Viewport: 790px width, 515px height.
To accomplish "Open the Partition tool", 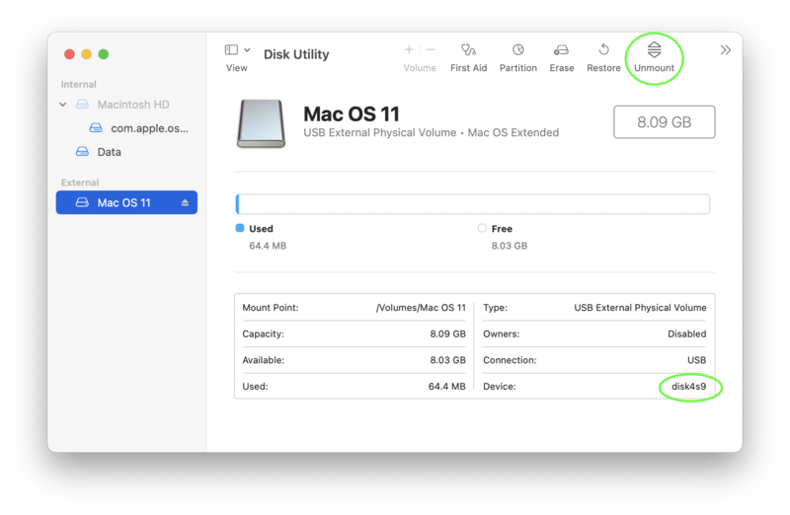I will [517, 58].
